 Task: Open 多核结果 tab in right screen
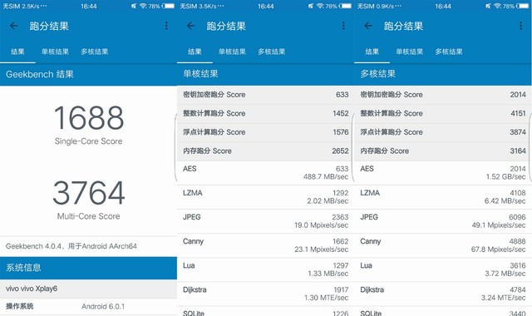click(449, 52)
